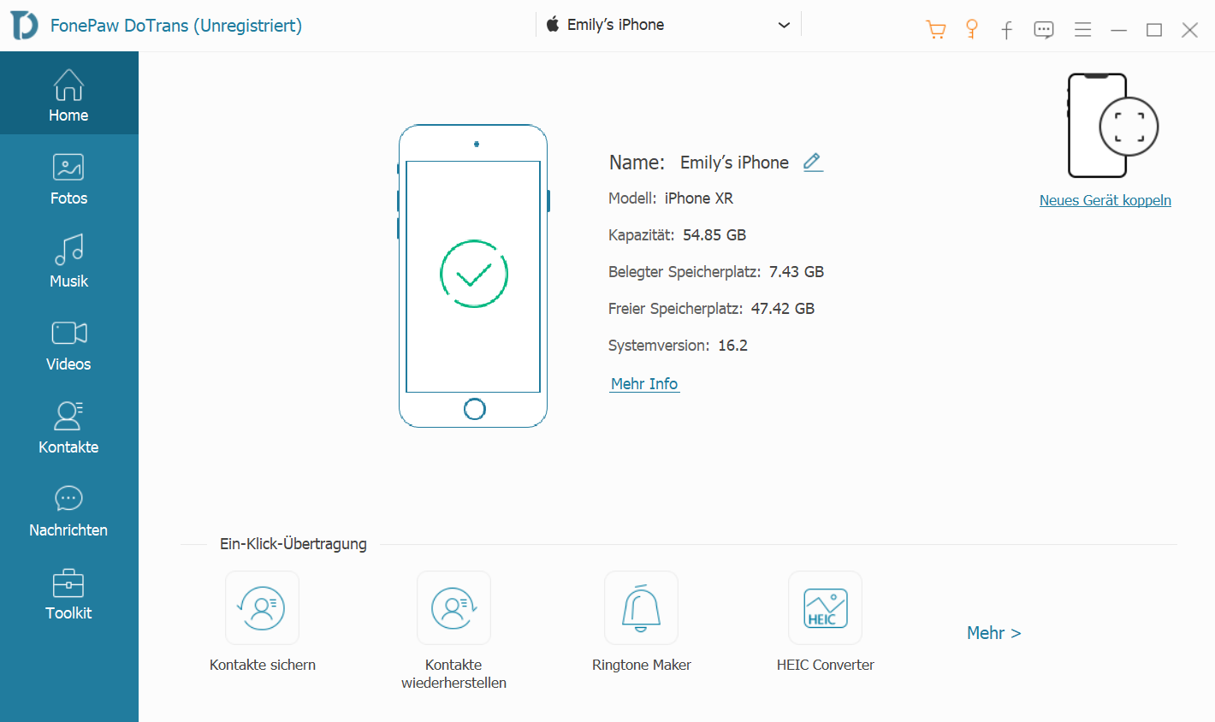Screen dimensions: 1215x722
Task: Click the Modell: iPhone XR text
Action: 671,198
